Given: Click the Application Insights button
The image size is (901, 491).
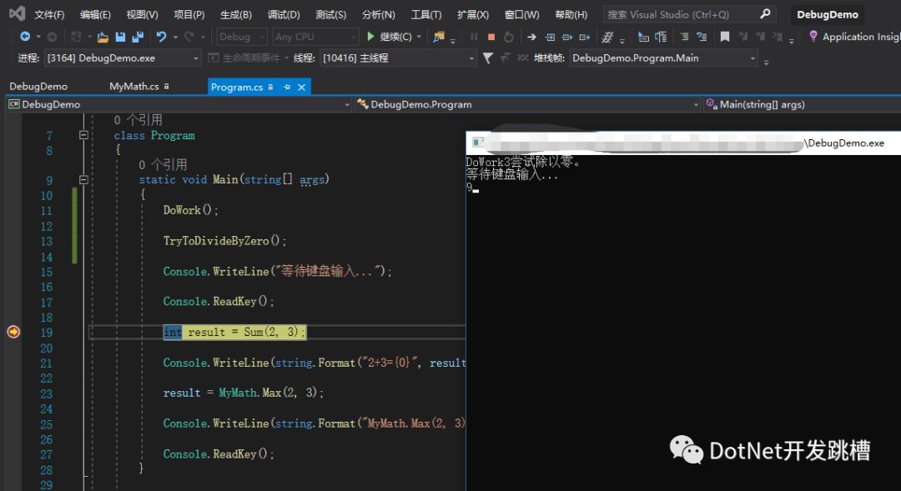Looking at the screenshot, I should 854,37.
